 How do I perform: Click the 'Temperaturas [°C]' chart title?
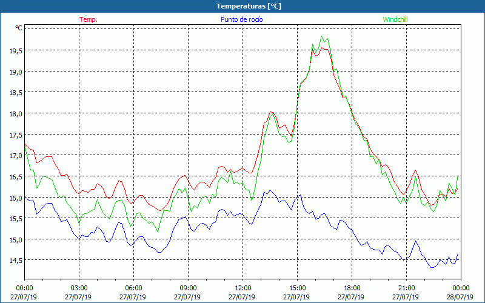click(249, 6)
